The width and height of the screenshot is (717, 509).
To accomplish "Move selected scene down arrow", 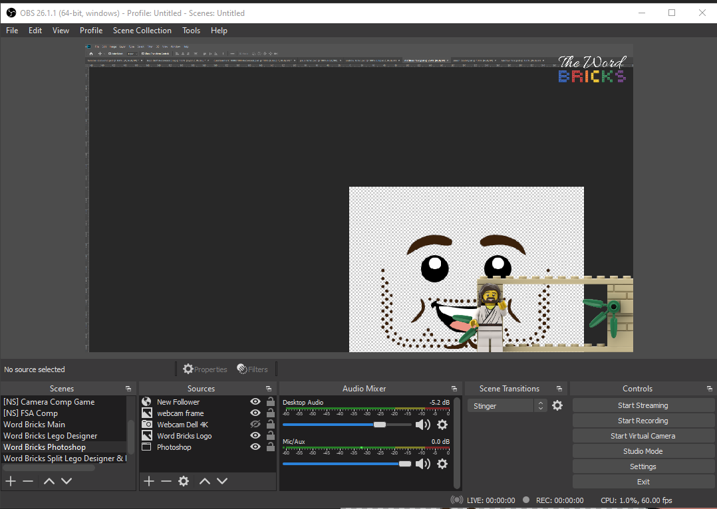I will tap(67, 481).
